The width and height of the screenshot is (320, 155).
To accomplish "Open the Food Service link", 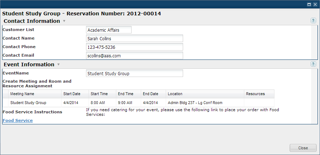I will click(18, 120).
